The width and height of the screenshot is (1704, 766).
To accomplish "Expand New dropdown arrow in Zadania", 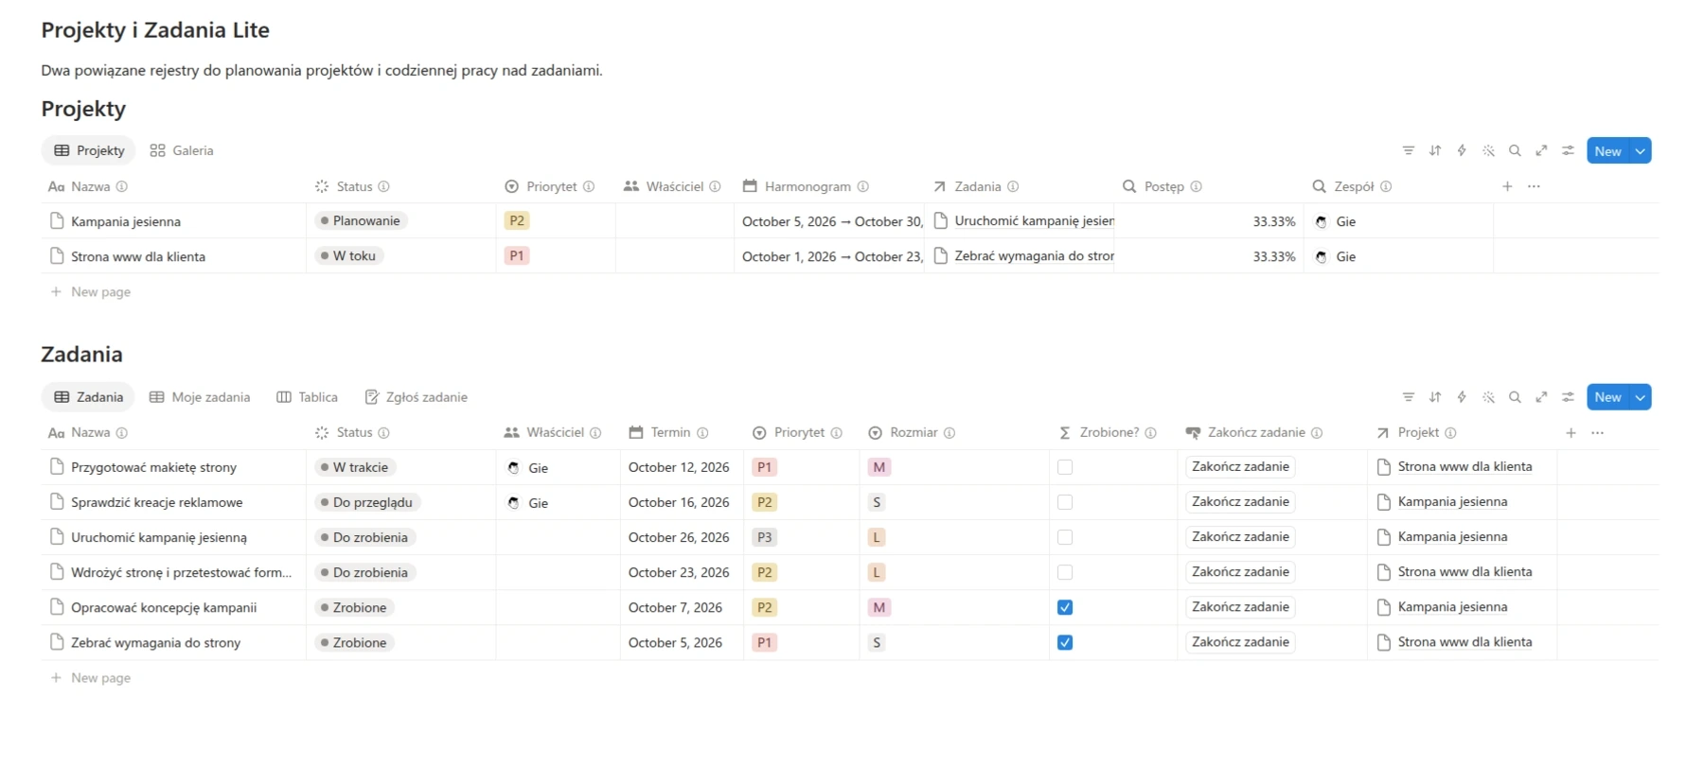I will coord(1641,397).
